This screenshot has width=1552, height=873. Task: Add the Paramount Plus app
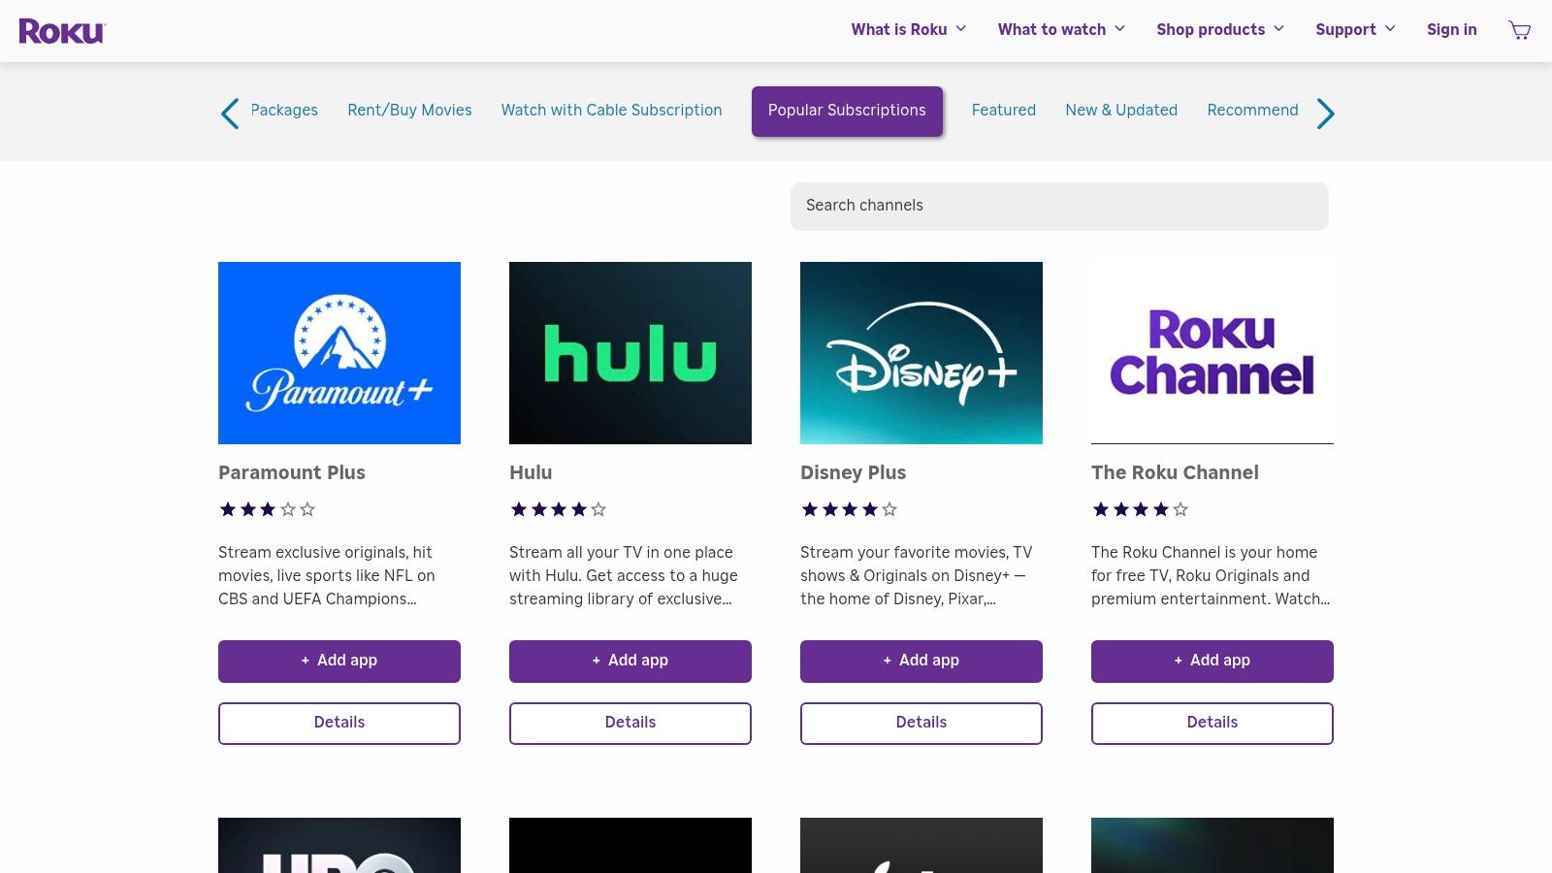(x=339, y=661)
